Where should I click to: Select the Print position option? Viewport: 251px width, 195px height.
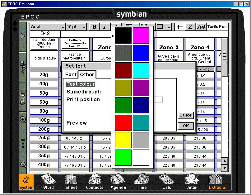click(83, 99)
